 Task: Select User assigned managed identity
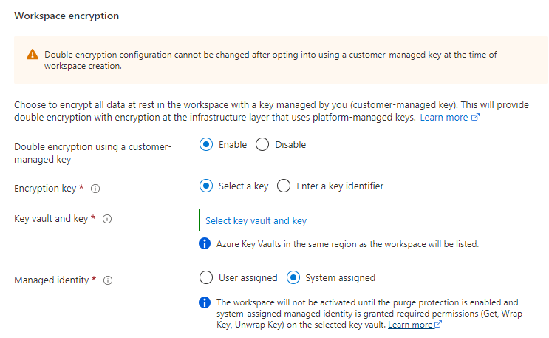[x=206, y=278]
